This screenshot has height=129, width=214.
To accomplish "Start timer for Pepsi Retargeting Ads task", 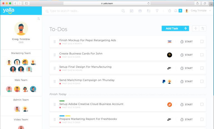I will point(186,42).
